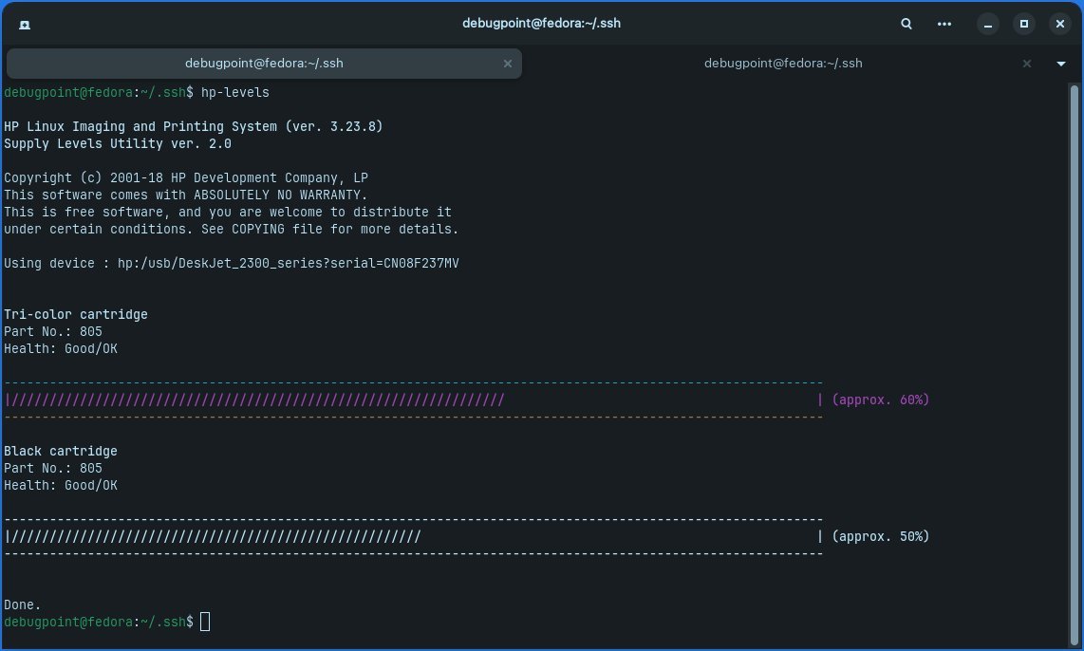This screenshot has width=1084, height=651.
Task: Click the tri-color ink level bar
Action: coord(414,400)
